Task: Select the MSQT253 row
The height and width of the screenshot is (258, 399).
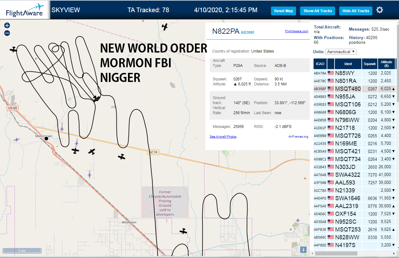Action: tap(355, 230)
